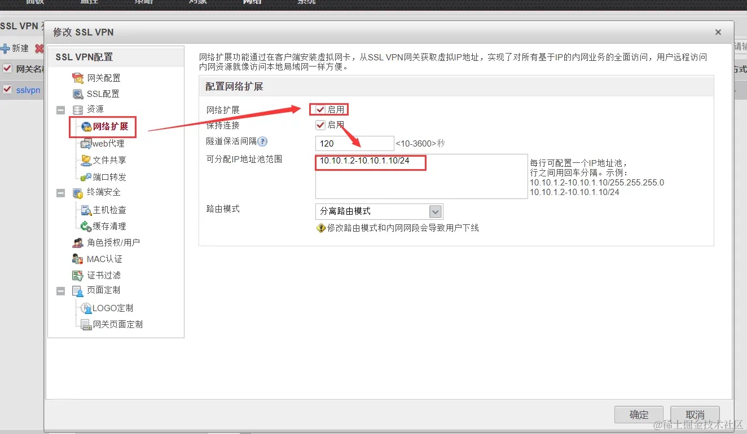Viewport: 747px width, 434px height.
Task: Click the red delete icon next to 新建
Action: [x=39, y=49]
